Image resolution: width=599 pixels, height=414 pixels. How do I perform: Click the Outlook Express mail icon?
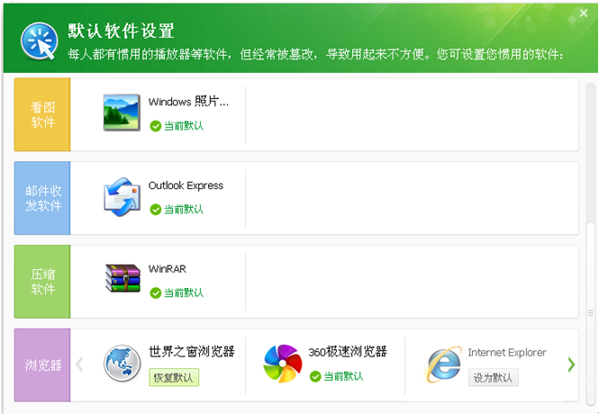click(123, 197)
